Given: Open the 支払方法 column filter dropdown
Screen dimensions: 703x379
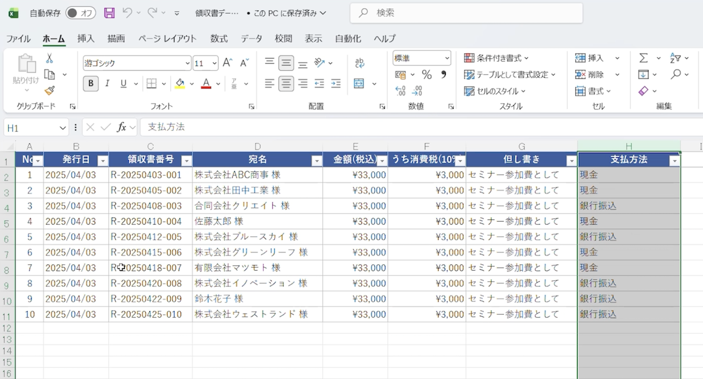Looking at the screenshot, I should point(674,160).
